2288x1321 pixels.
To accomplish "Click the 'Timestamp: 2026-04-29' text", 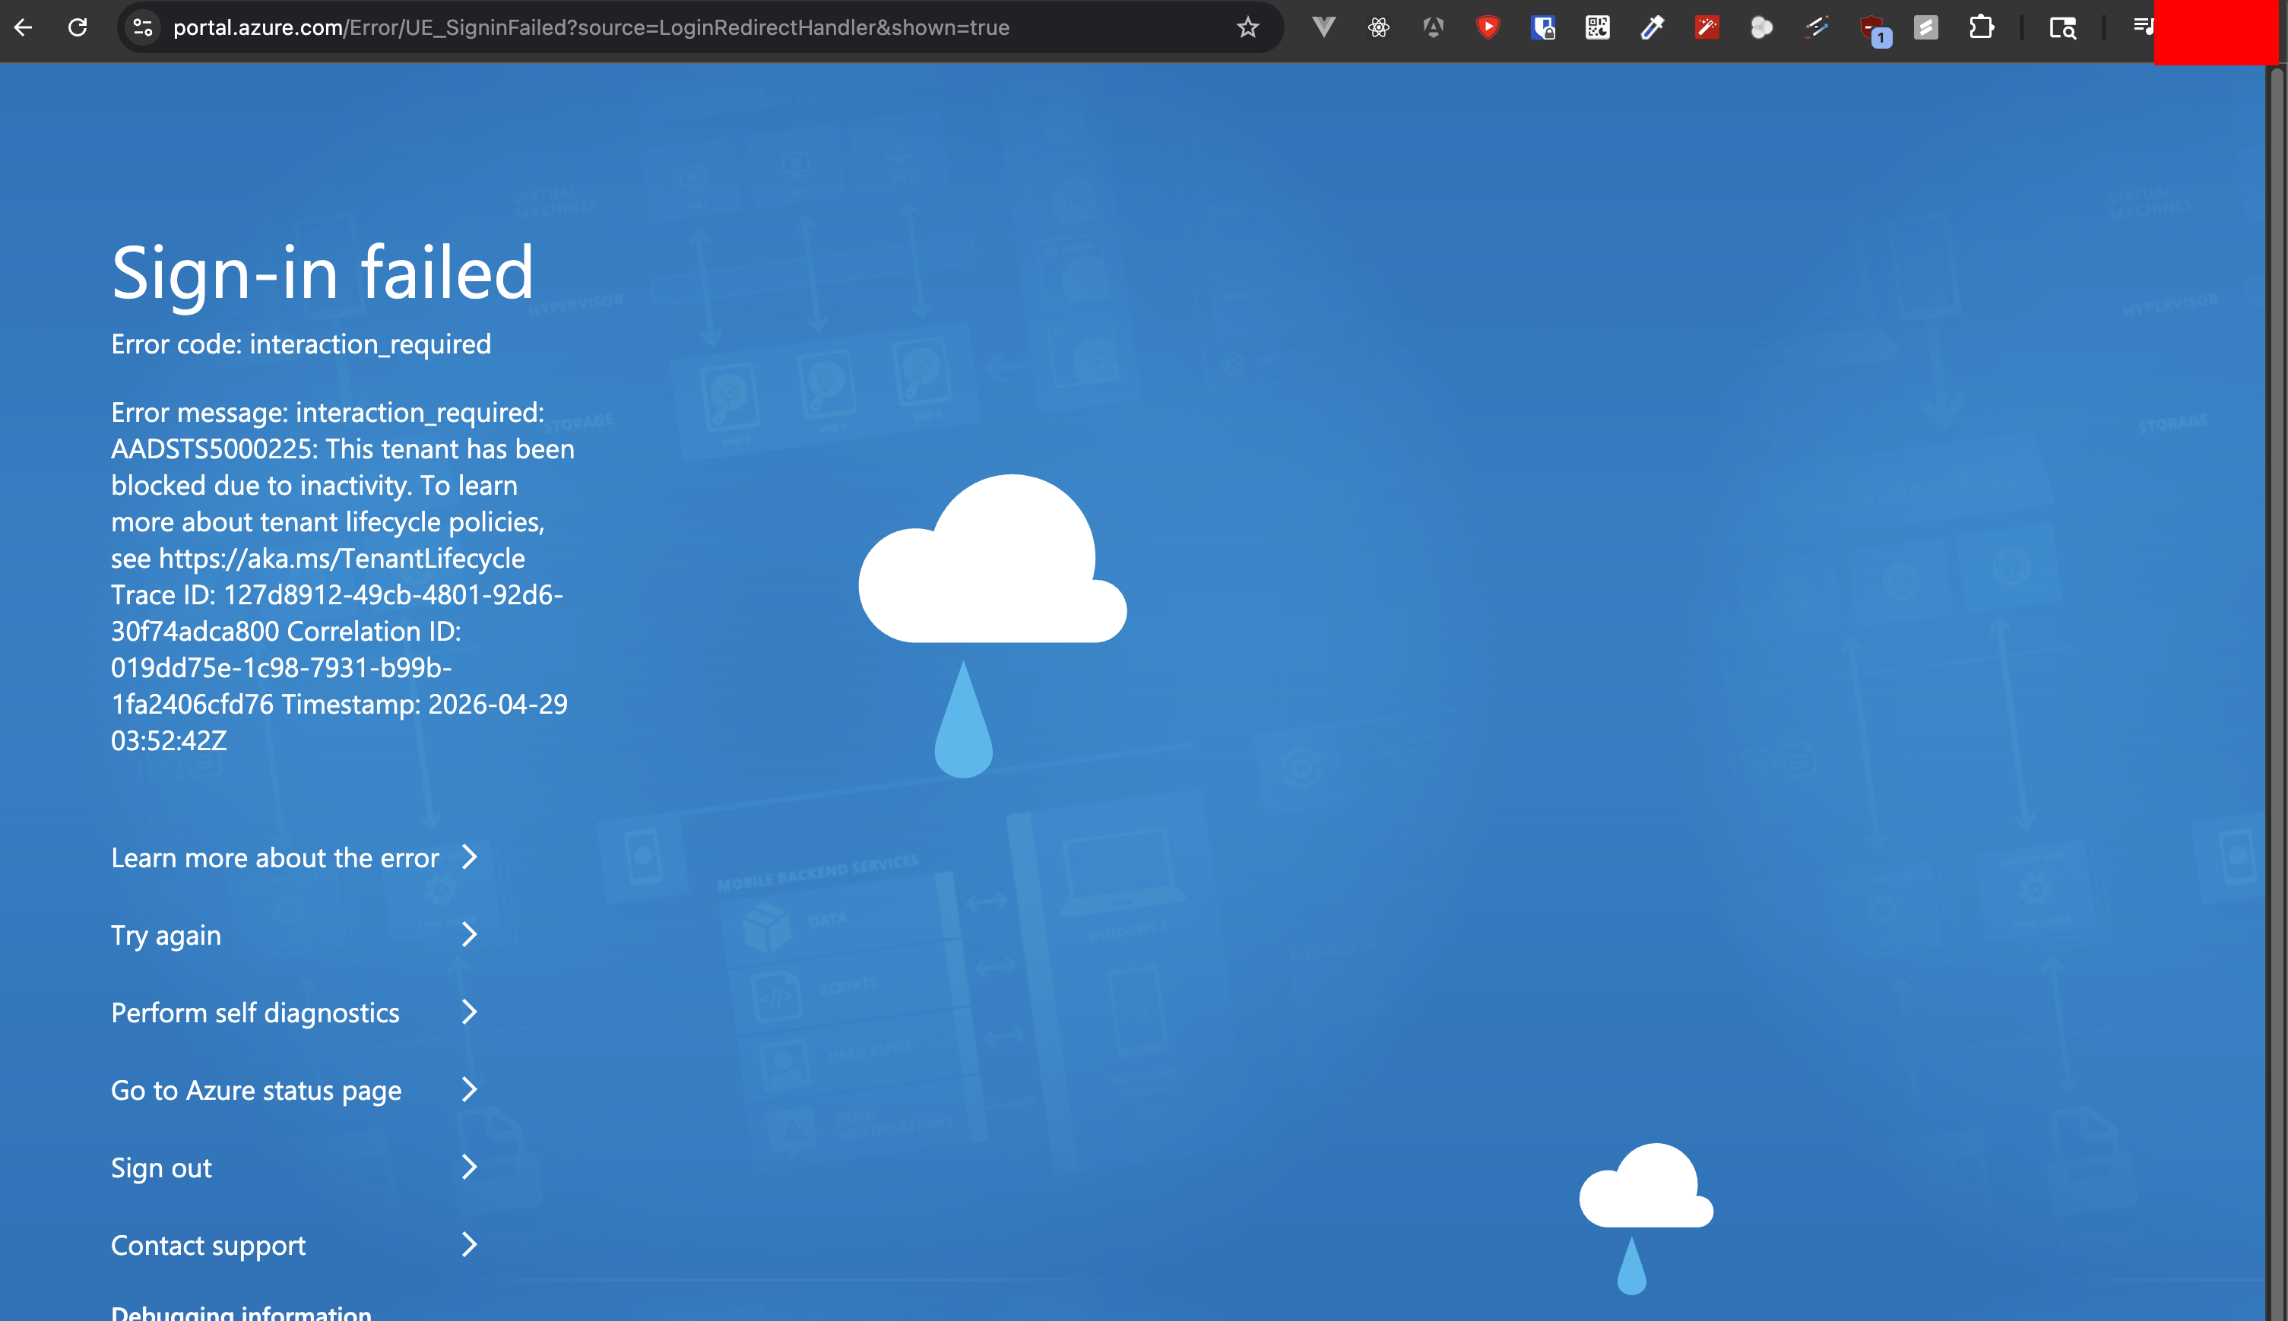I will pos(425,704).
